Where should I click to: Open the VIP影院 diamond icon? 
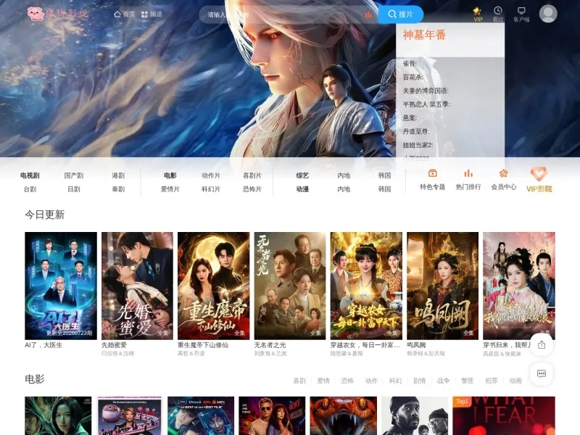click(x=539, y=173)
